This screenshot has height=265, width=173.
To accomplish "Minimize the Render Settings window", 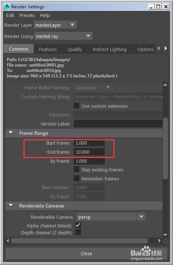I will pyautogui.click(x=151, y=7).
